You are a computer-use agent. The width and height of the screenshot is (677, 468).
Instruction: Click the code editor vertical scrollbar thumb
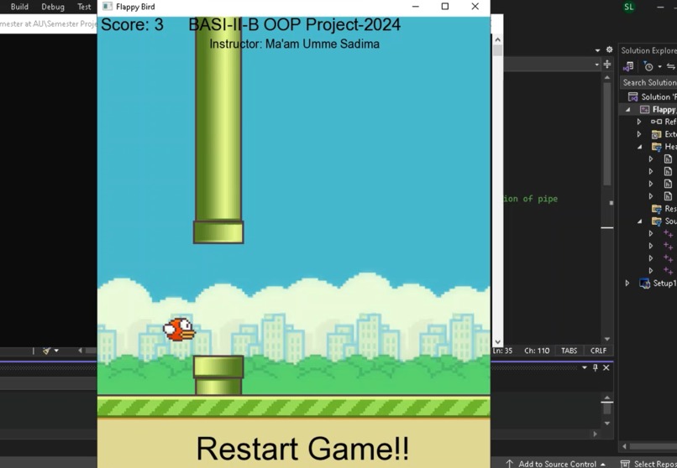[607, 133]
